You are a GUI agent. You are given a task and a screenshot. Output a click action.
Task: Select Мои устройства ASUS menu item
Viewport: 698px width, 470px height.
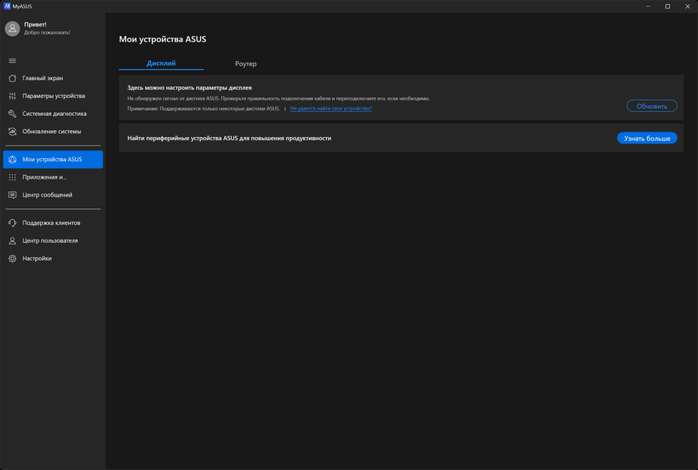click(x=52, y=159)
